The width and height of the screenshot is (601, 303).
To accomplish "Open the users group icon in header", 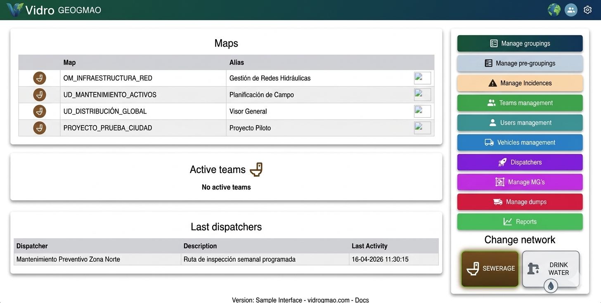I will click(571, 10).
